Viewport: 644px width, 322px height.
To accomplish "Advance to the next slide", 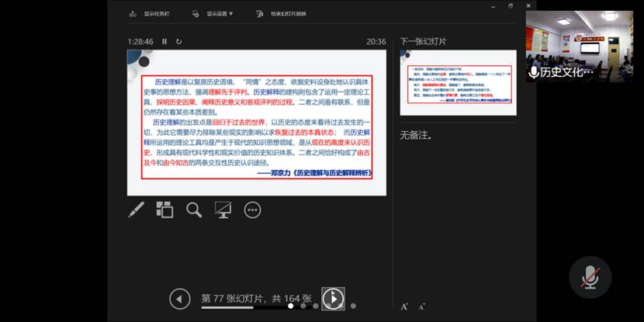I will [333, 298].
